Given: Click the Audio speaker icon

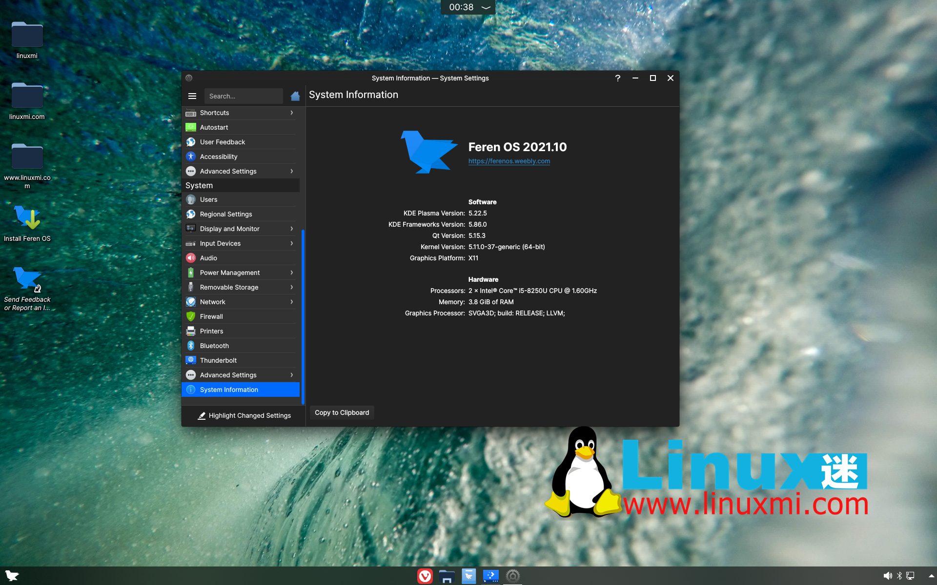Looking at the screenshot, I should [x=191, y=258].
